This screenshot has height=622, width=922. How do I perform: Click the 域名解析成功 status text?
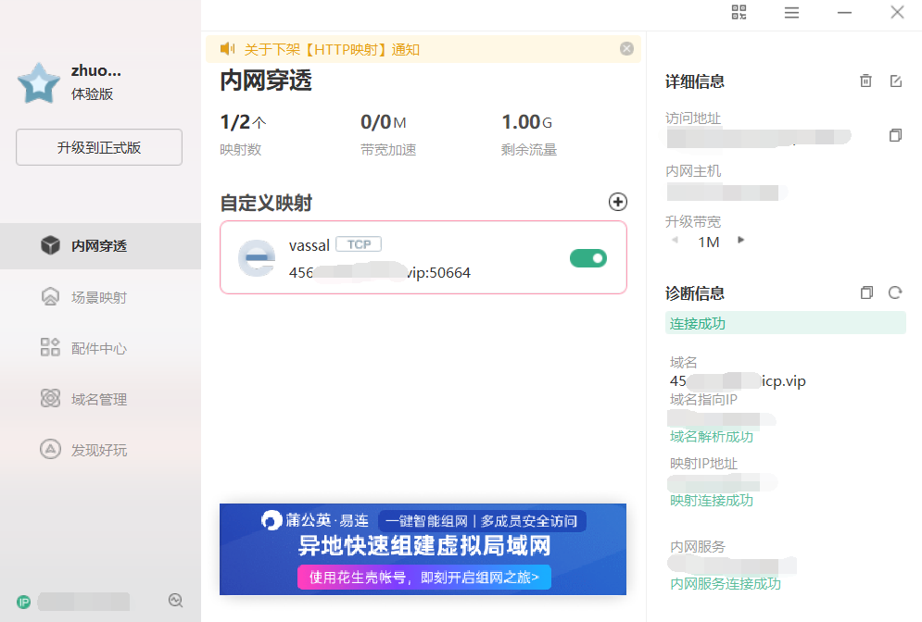[712, 436]
